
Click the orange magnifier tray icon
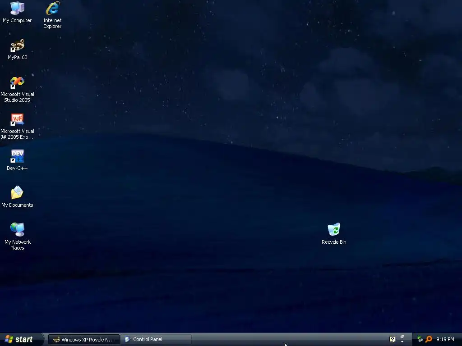[x=429, y=339]
